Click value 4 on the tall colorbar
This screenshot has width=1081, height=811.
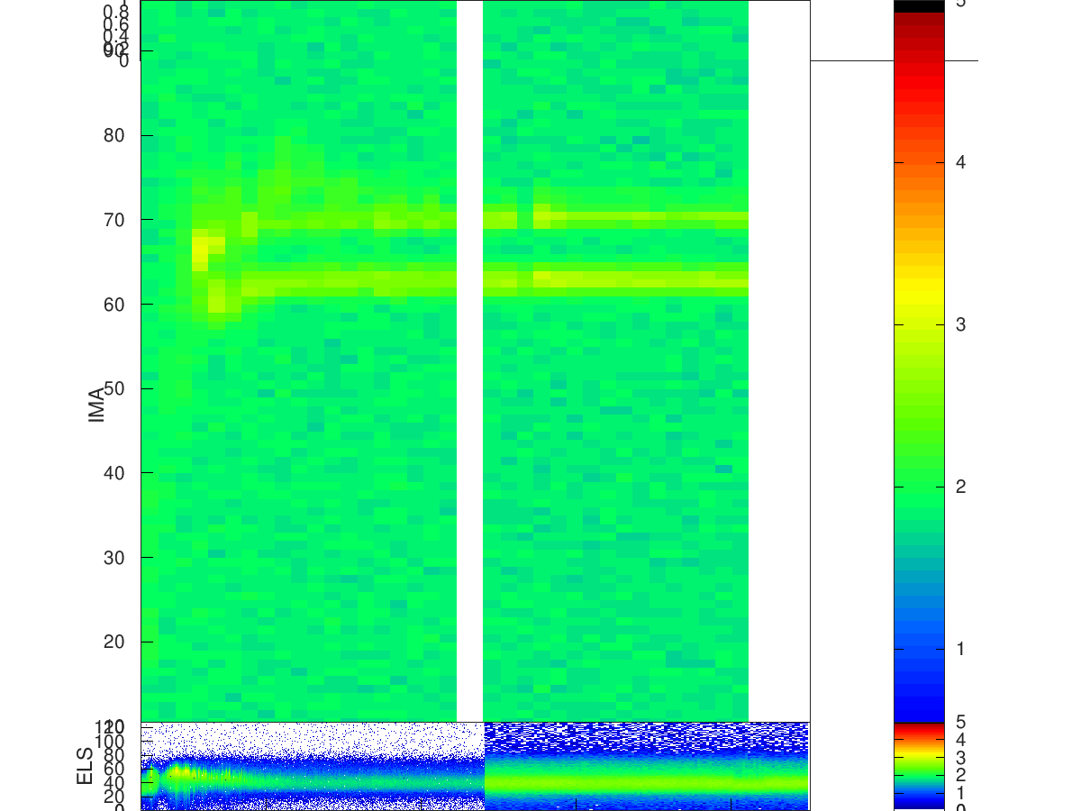tap(960, 162)
